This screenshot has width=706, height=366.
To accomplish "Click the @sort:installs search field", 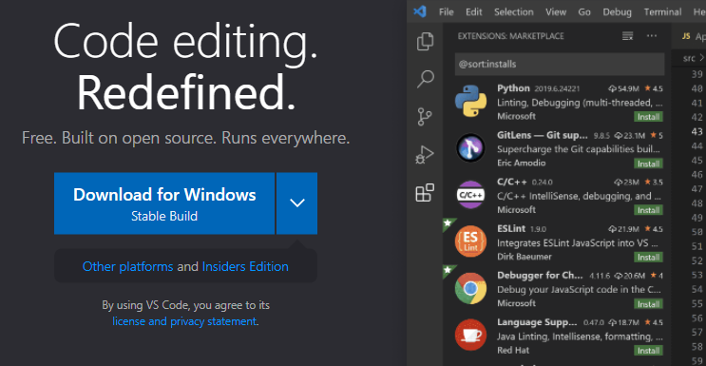I will point(560,64).
